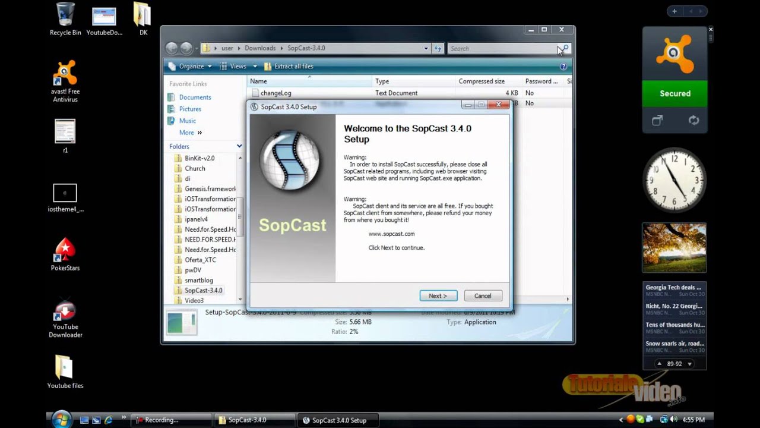This screenshot has height=428, width=760.
Task: Click the avast gadget logo
Action: point(674,54)
